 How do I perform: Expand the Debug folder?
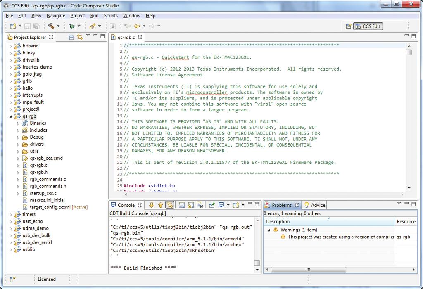18,137
